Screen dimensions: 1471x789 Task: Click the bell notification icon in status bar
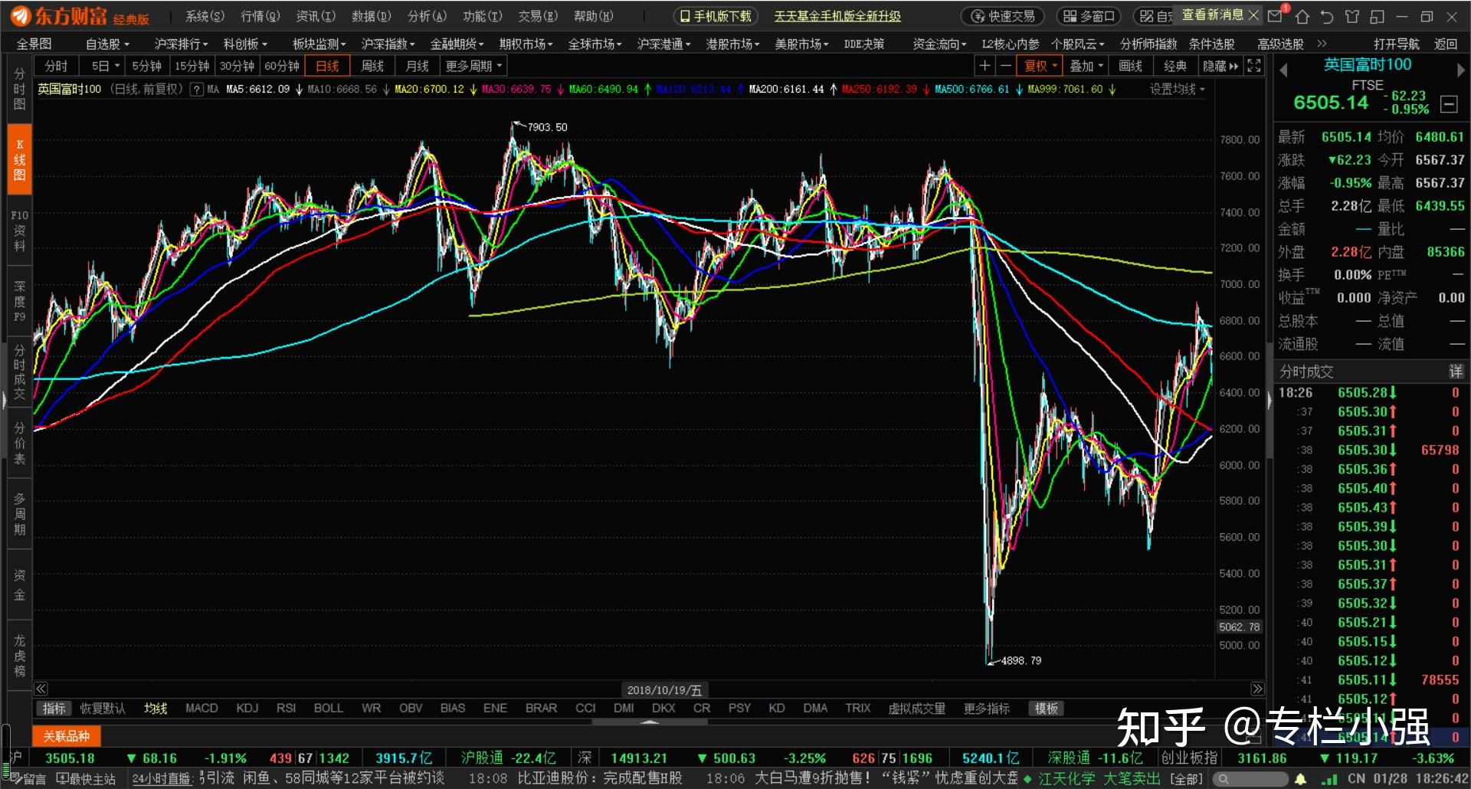[x=1300, y=779]
